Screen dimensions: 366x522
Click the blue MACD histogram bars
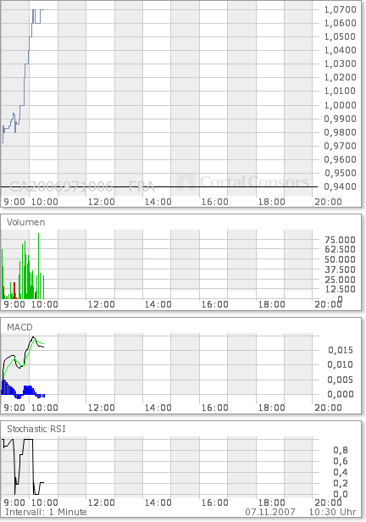click(x=23, y=390)
